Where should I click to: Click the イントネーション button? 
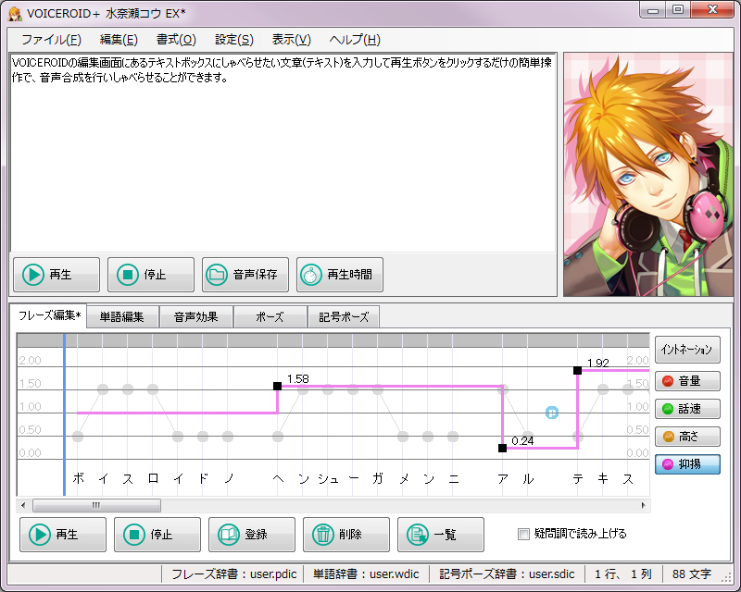[x=687, y=350]
